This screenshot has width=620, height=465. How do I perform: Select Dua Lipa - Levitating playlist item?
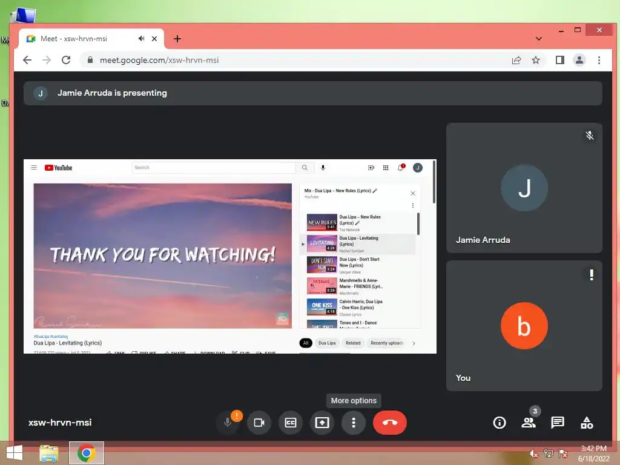358,244
